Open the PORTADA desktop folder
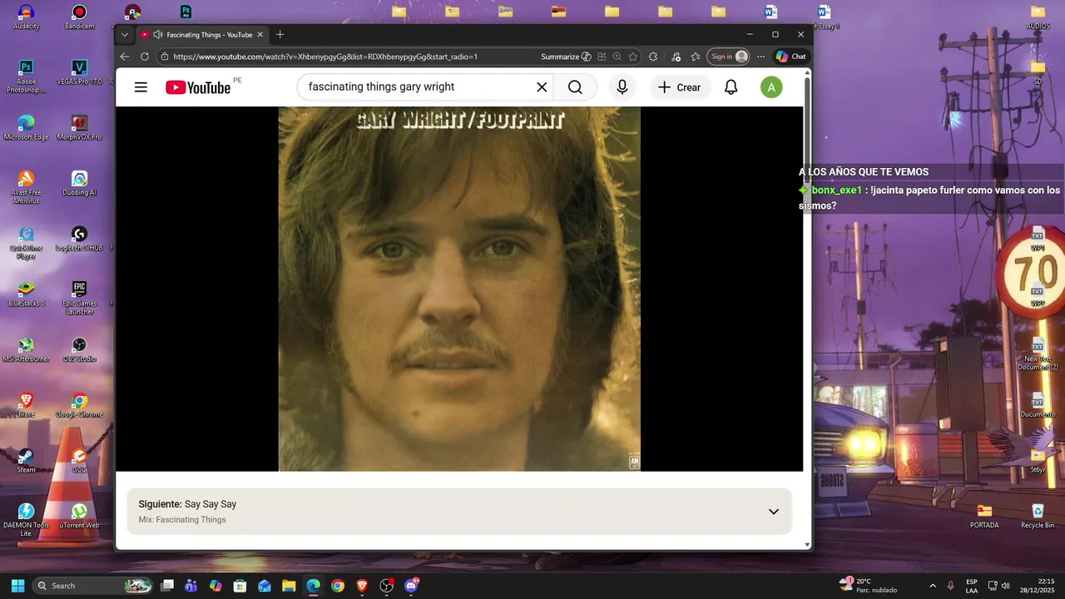Image resolution: width=1065 pixels, height=599 pixels. [984, 516]
